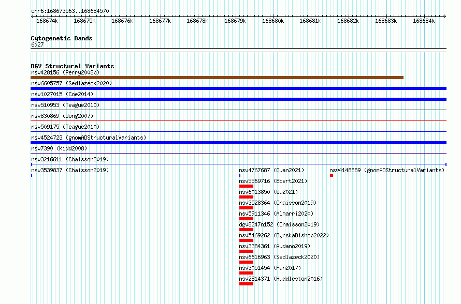The image size is (461, 304).
Task: Click the 168675k ruler position
Action: [84, 21]
